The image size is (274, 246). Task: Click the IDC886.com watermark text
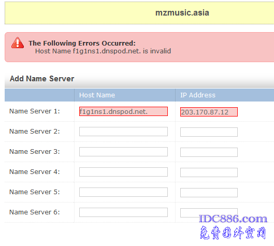click(233, 219)
